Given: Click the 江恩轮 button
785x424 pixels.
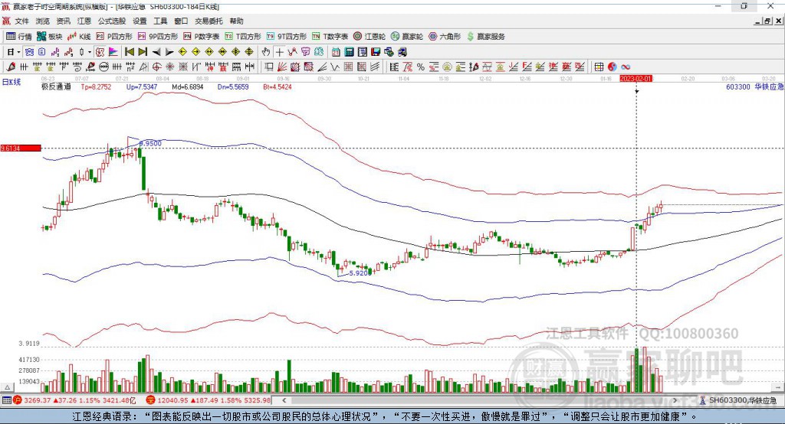Looking at the screenshot, I should pos(370,37).
